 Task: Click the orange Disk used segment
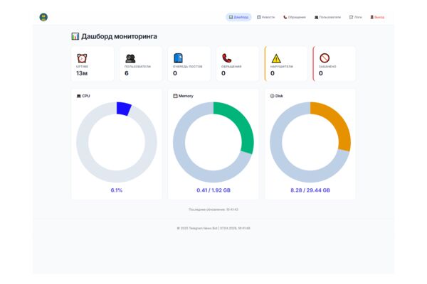tap(337, 121)
